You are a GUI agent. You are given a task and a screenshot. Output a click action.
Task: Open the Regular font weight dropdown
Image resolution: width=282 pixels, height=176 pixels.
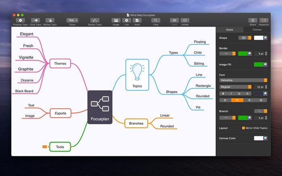pos(235,87)
